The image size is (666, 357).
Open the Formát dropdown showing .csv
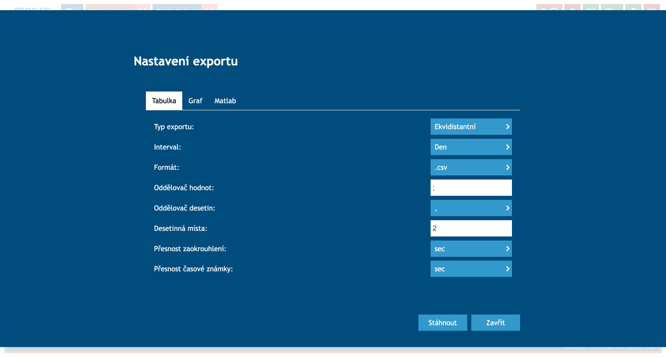(x=471, y=167)
